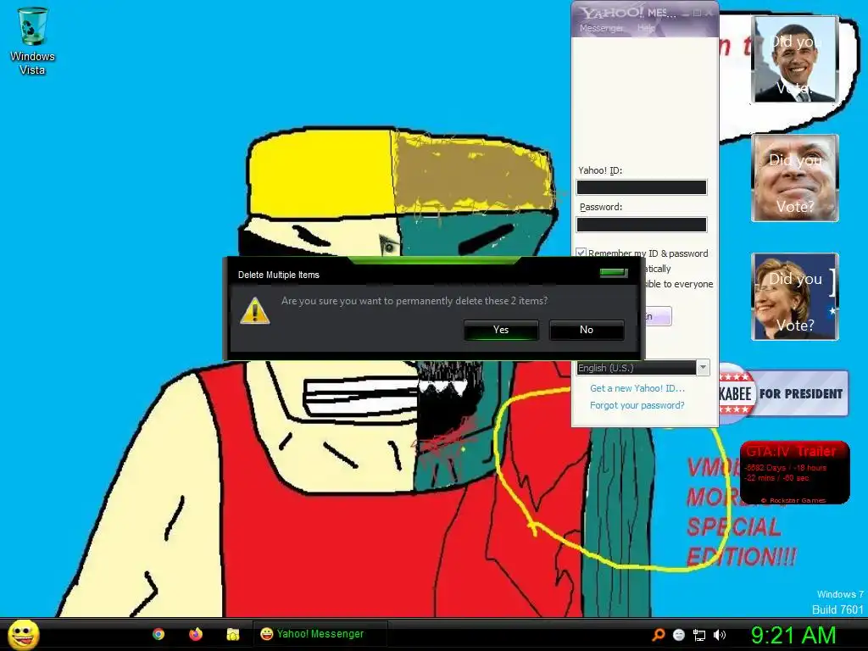Screen dimensions: 868x651
Task: Click the 9:21 AM taskbar clock
Action: [793, 635]
